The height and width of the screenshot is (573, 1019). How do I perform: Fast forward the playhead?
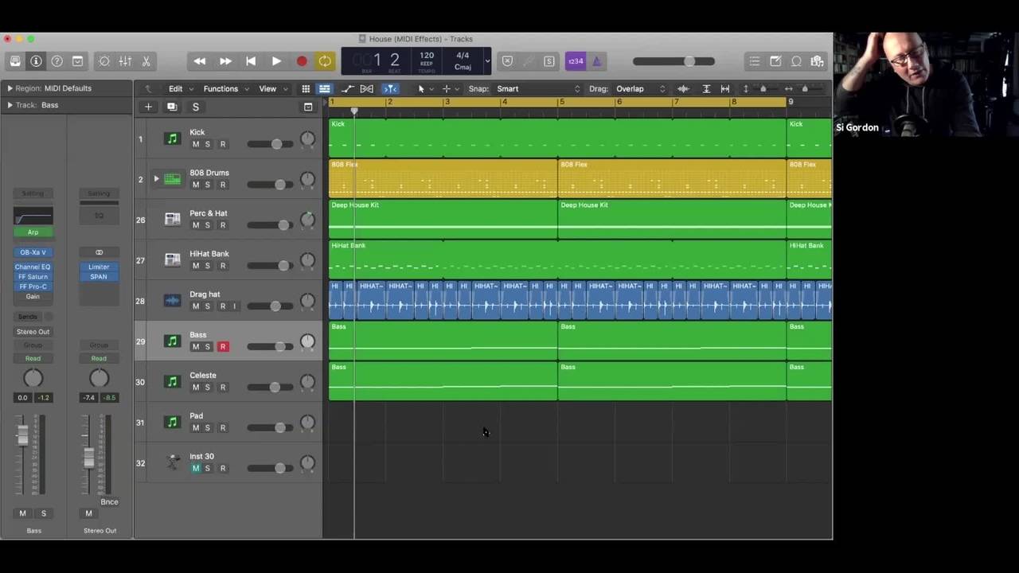click(225, 61)
